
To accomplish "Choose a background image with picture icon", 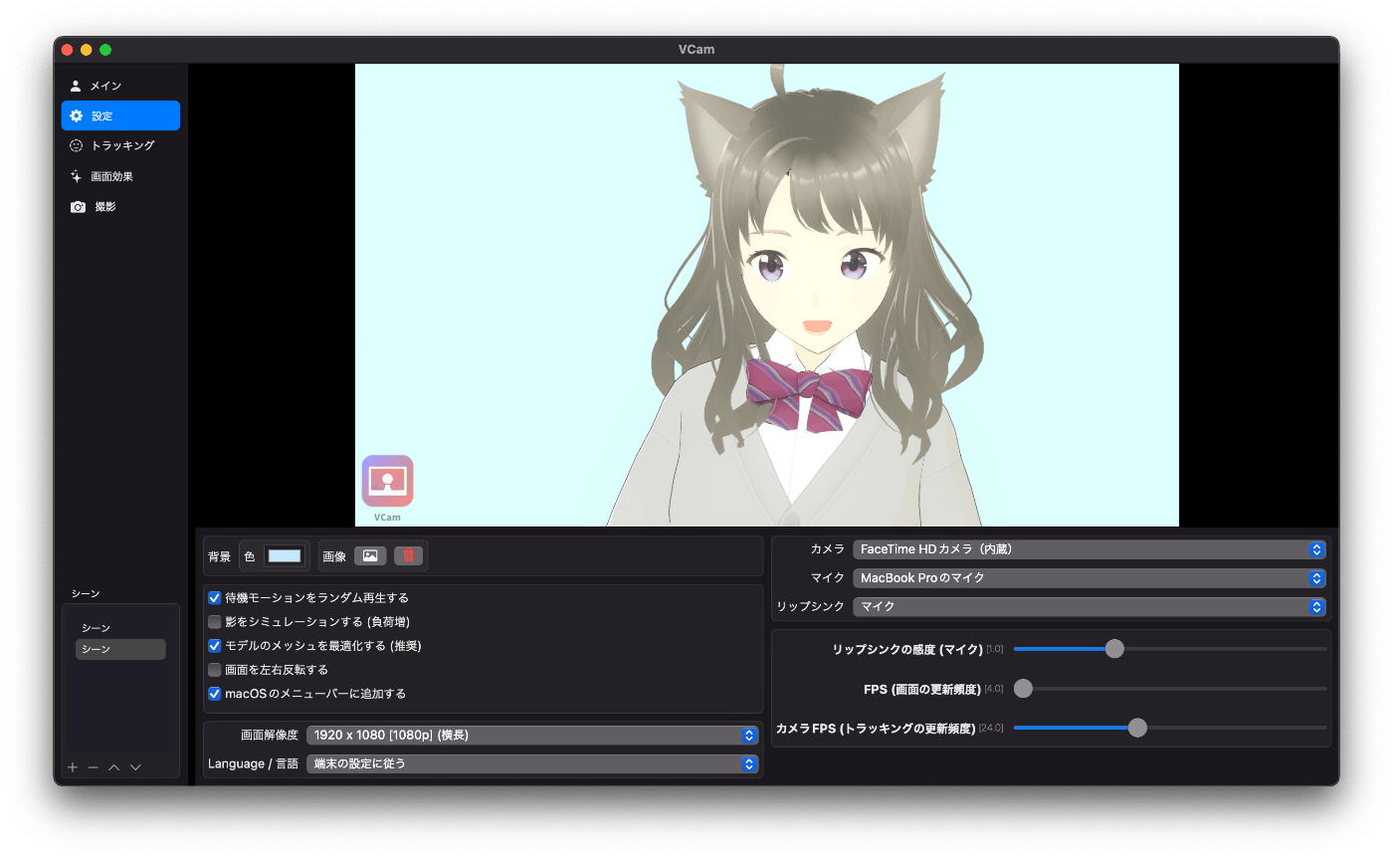I will pos(370,555).
